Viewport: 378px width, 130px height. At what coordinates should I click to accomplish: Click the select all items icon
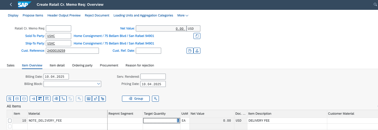point(40,99)
